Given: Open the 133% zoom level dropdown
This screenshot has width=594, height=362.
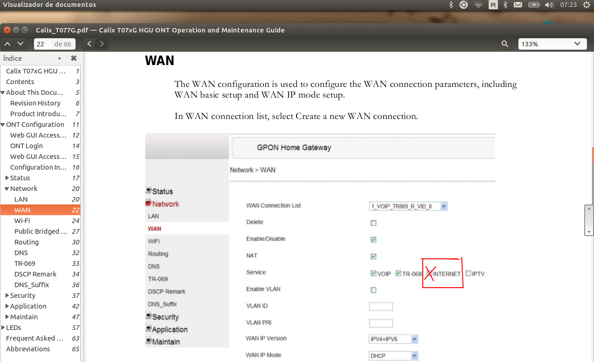Looking at the screenshot, I should tap(552, 44).
